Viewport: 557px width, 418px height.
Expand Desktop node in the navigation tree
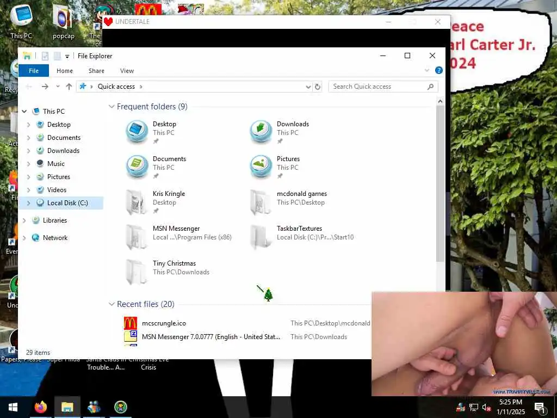[x=28, y=125]
